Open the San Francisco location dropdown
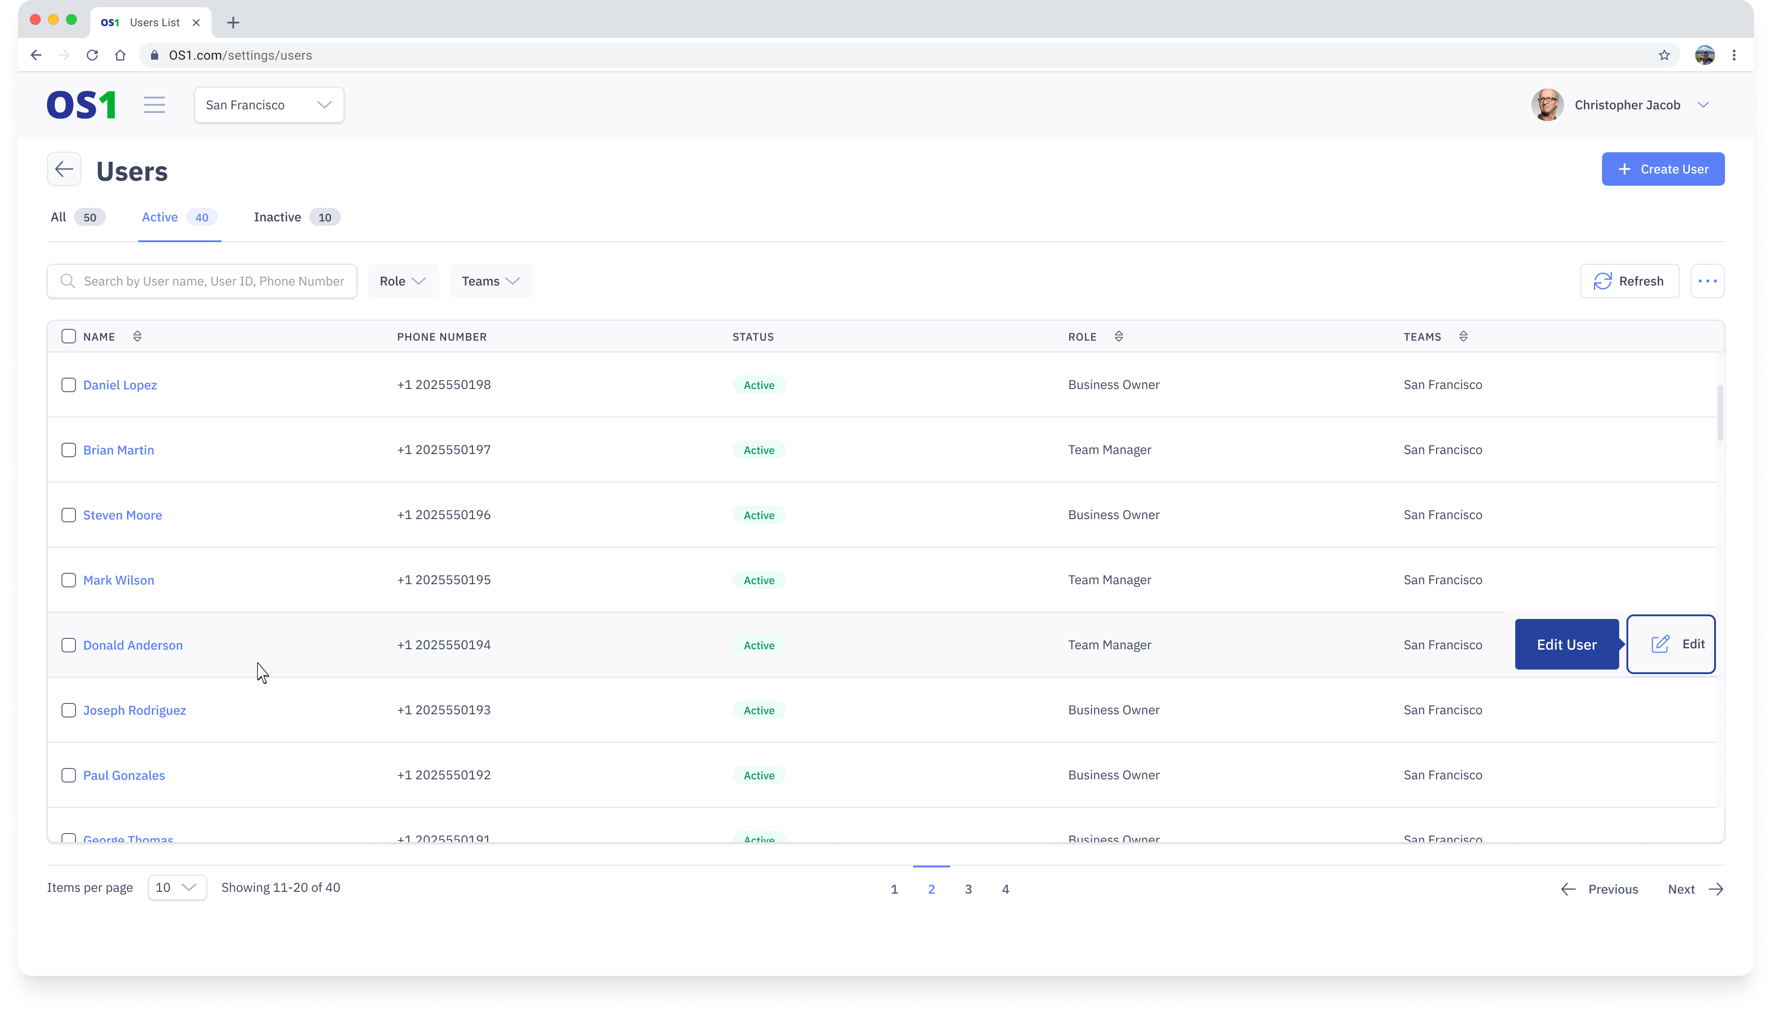The image size is (1772, 1012). tap(269, 105)
